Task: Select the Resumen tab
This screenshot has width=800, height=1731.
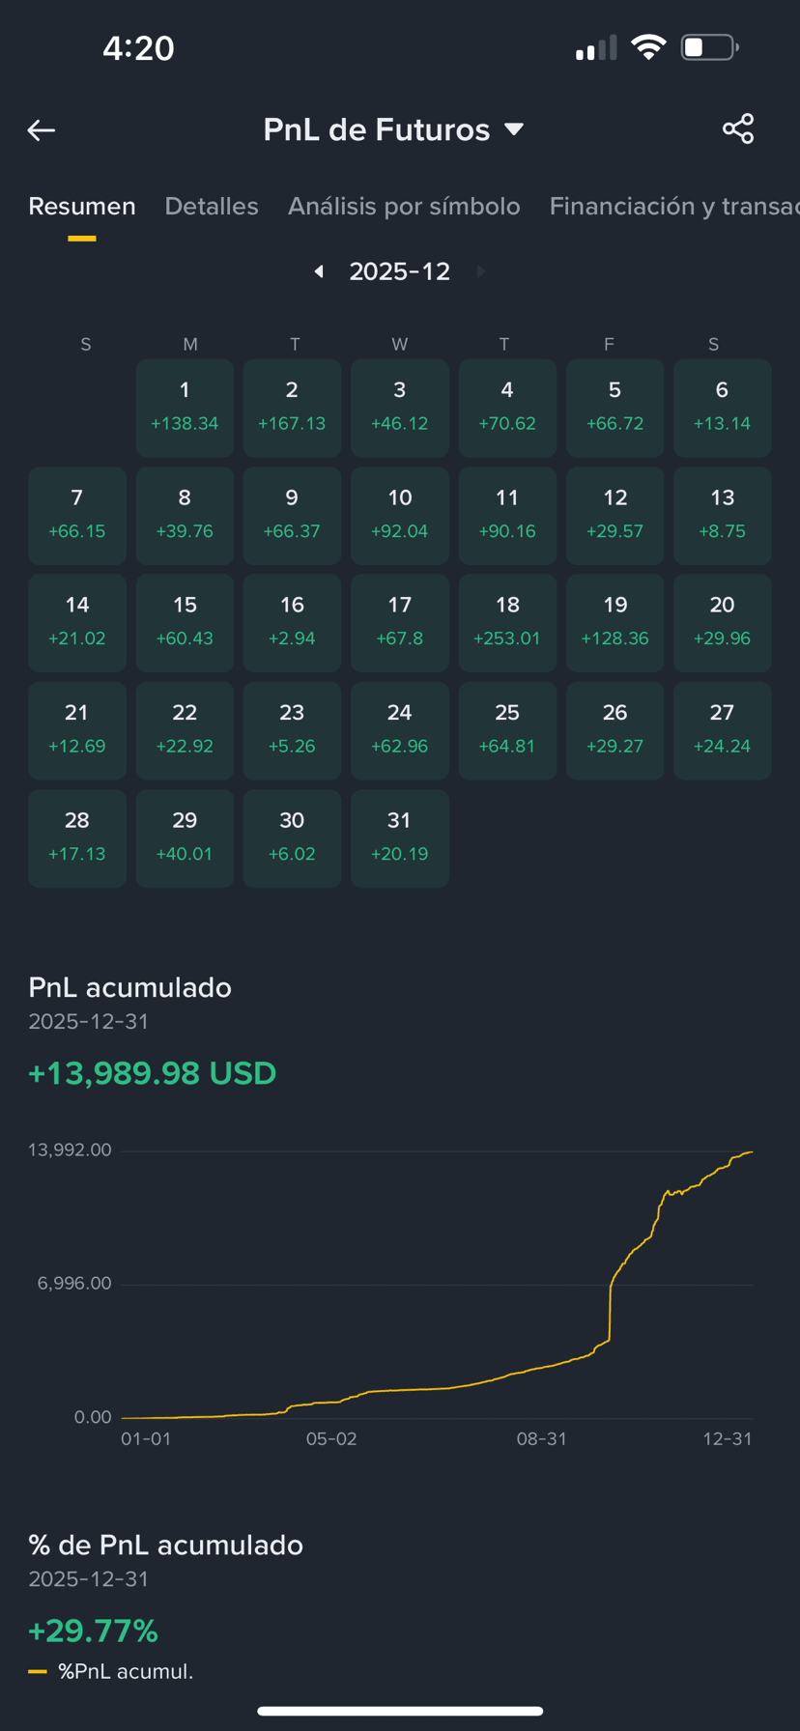Action: click(x=82, y=206)
